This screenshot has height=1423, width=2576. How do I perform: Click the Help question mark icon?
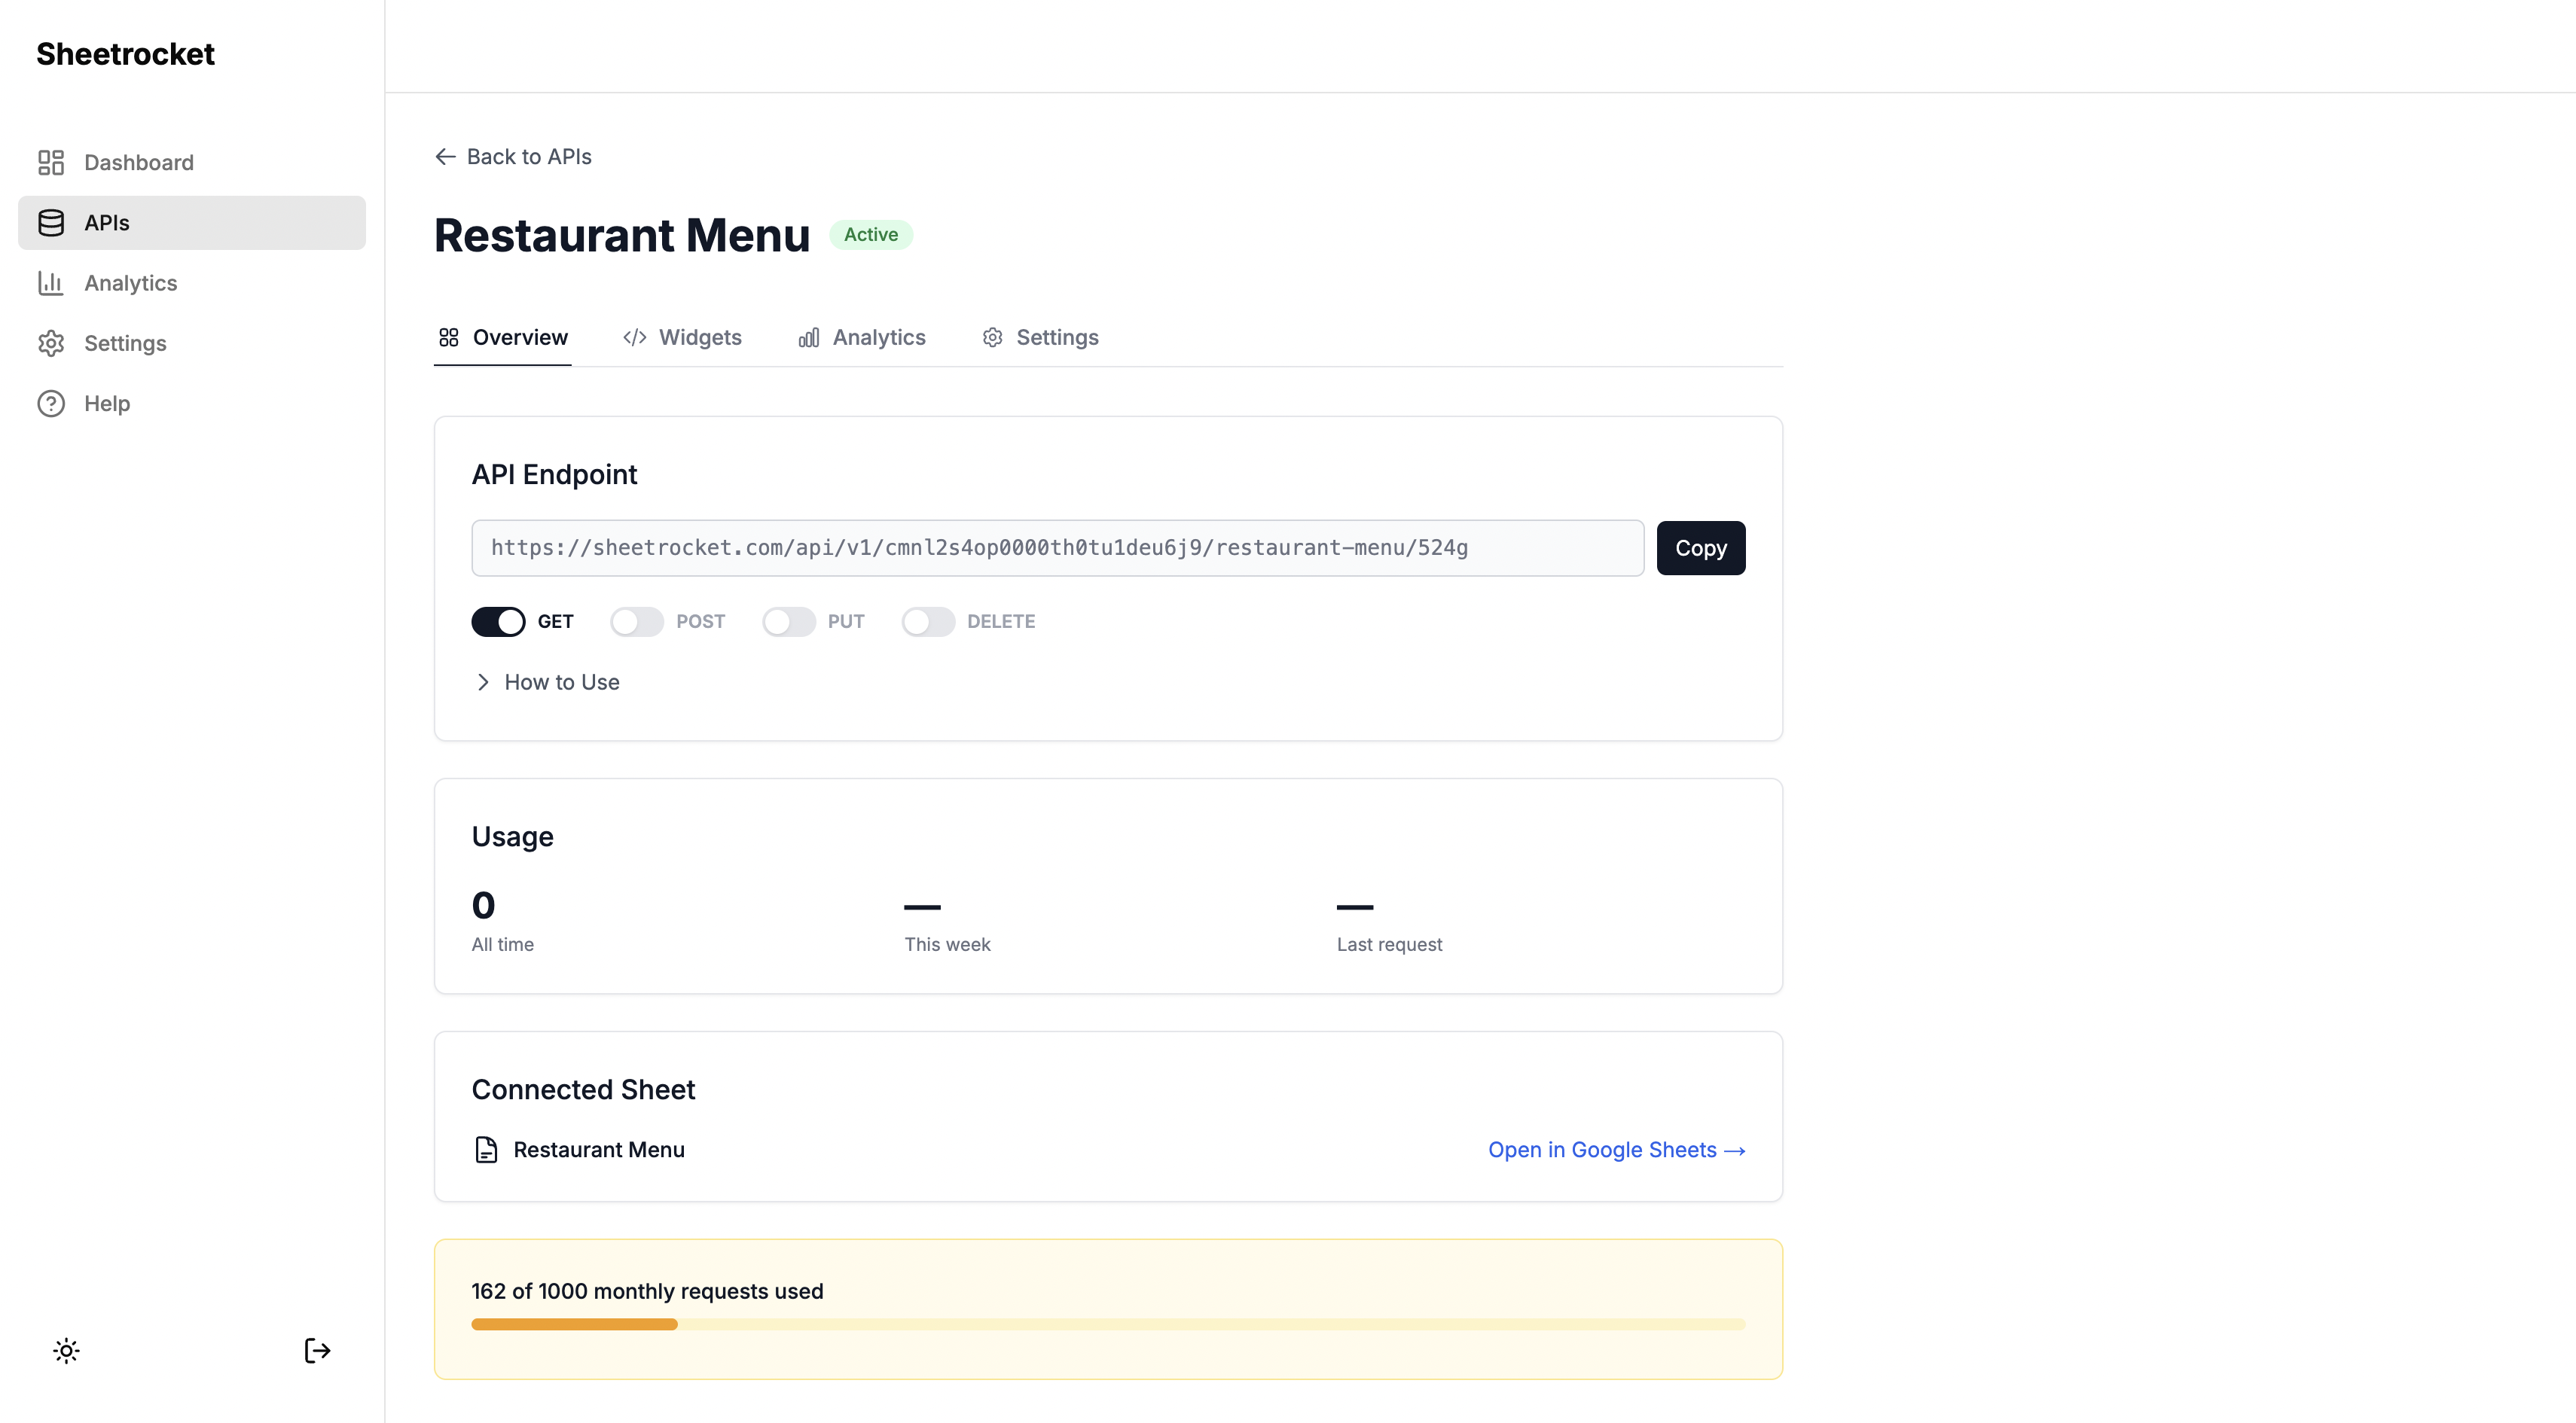[x=51, y=404]
